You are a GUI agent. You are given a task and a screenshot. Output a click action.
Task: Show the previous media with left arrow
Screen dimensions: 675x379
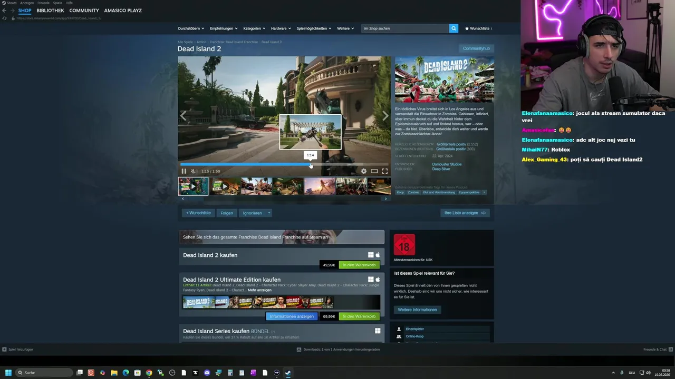pos(184,116)
